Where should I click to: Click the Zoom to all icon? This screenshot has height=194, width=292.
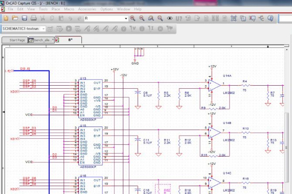click(x=160, y=18)
